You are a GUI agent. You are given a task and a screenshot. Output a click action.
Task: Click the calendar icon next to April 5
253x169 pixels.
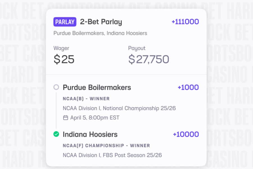click(x=65, y=118)
